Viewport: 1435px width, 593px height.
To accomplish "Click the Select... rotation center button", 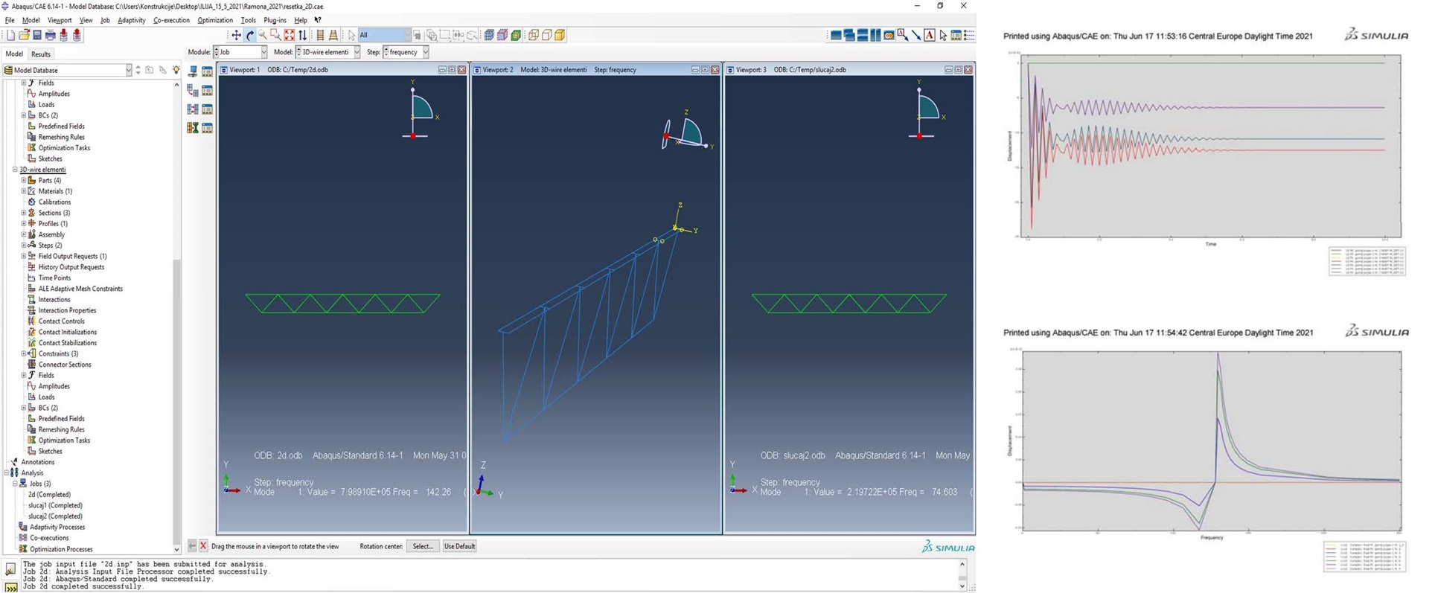I will [422, 546].
